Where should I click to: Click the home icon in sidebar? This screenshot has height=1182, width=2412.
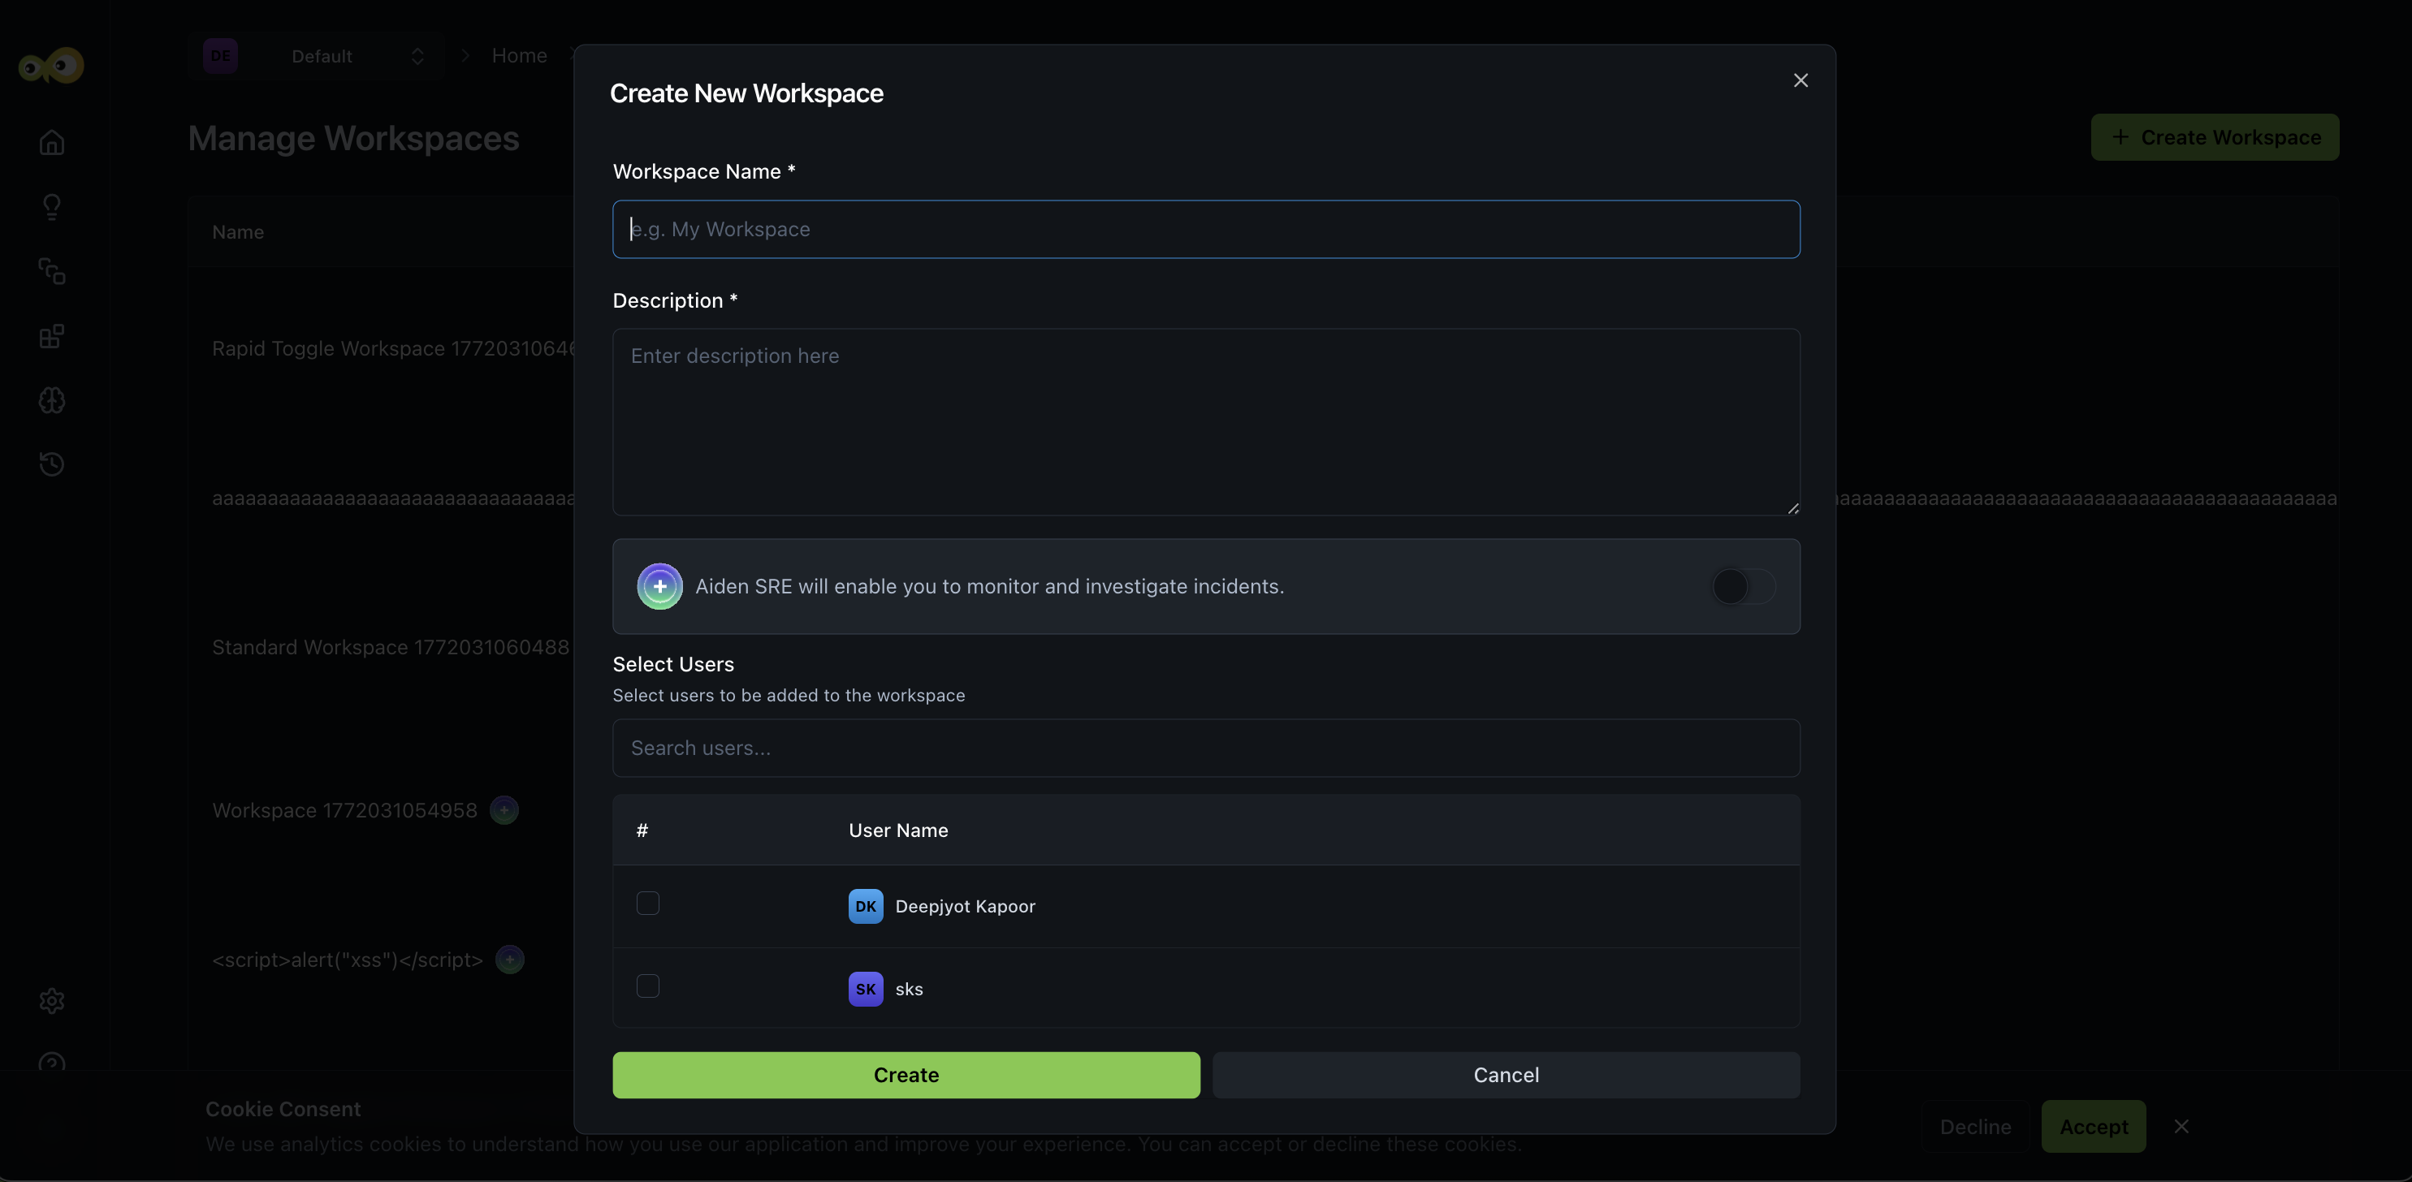[51, 142]
